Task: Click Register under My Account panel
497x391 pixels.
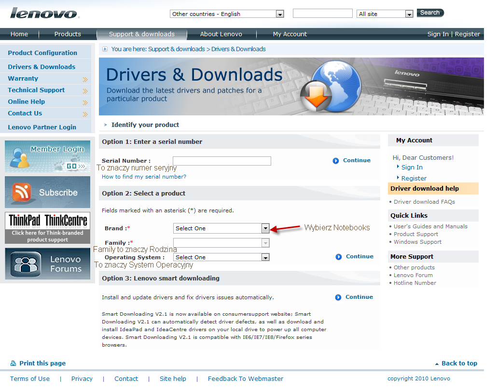Action: click(x=414, y=178)
